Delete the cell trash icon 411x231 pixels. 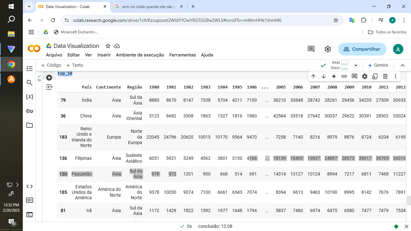[385, 76]
